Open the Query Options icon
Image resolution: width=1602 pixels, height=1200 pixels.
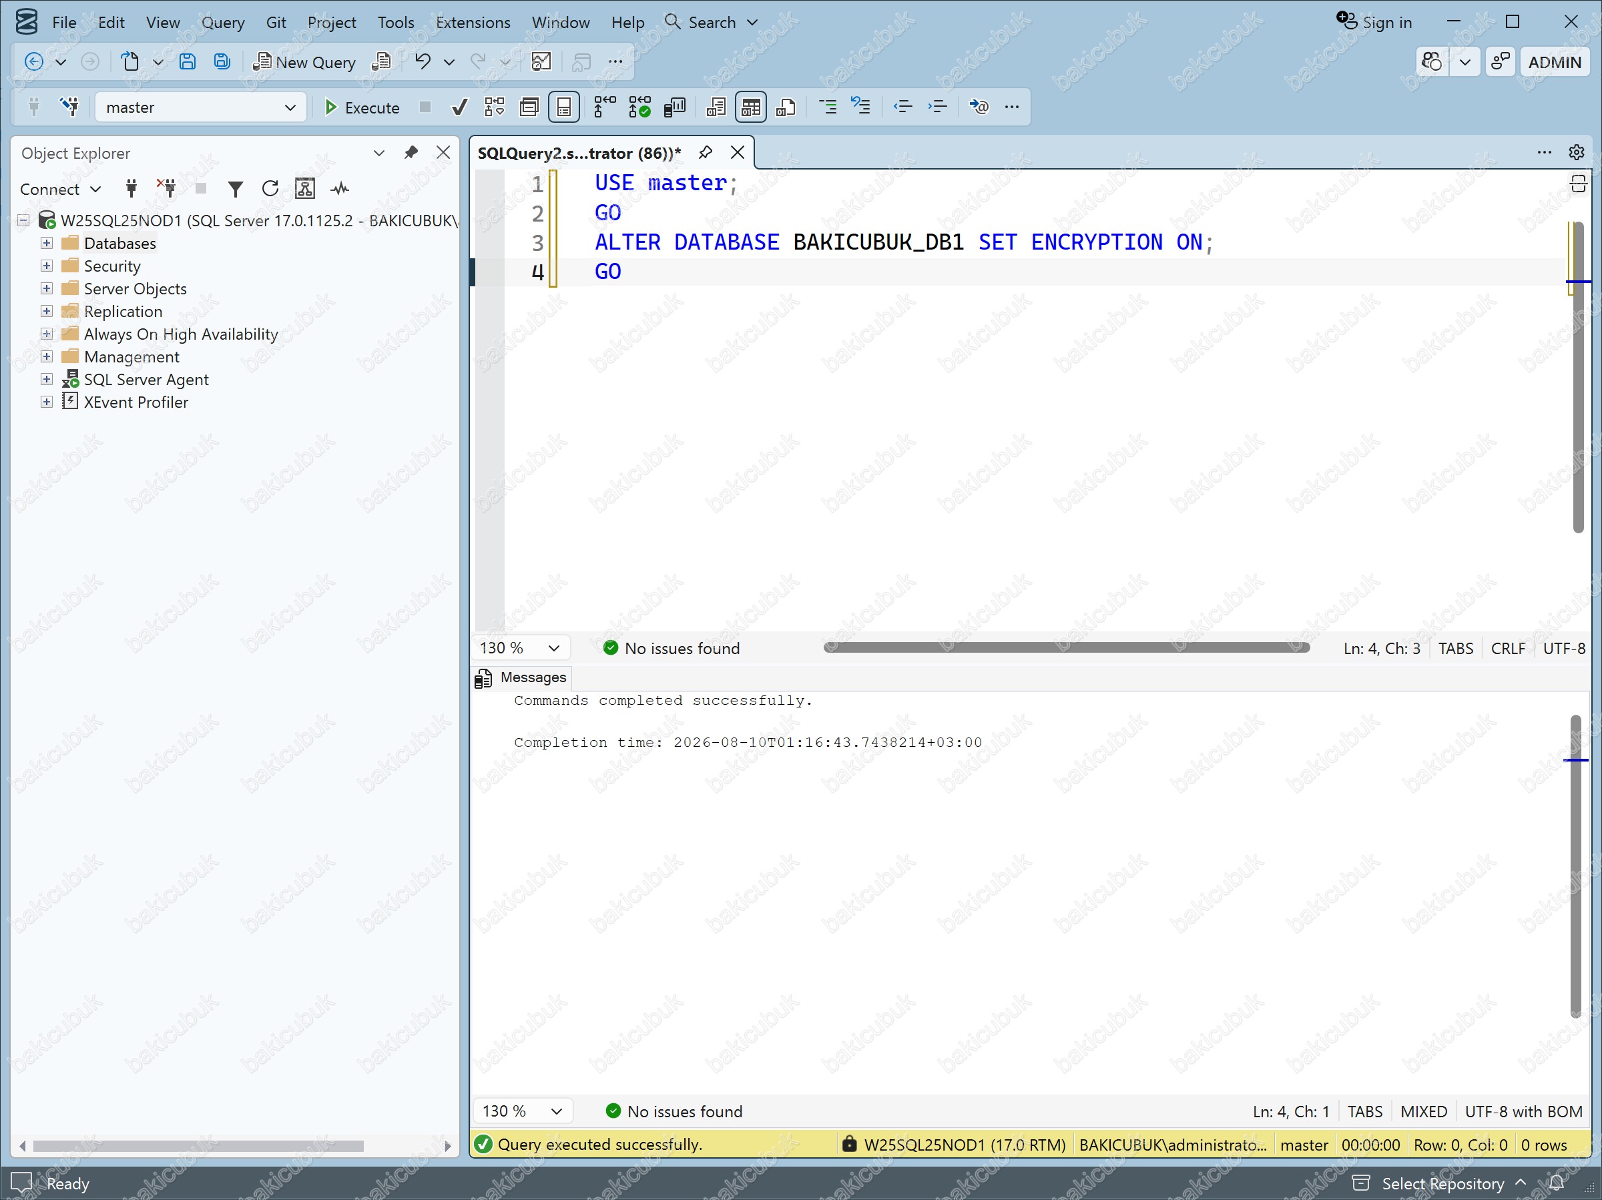click(x=529, y=107)
